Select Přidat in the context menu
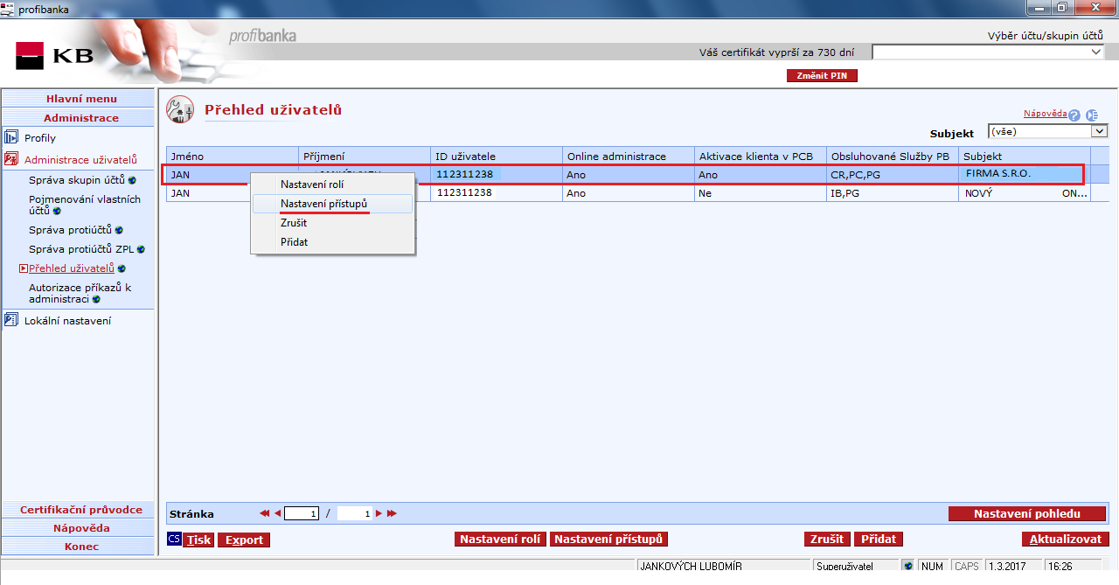 coord(294,242)
